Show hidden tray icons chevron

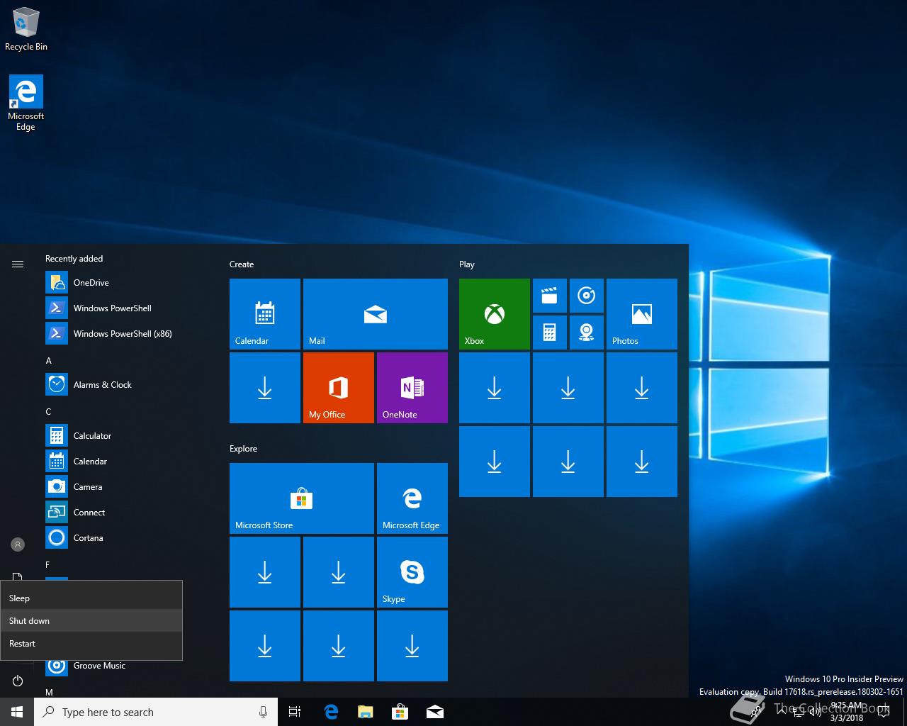click(781, 712)
